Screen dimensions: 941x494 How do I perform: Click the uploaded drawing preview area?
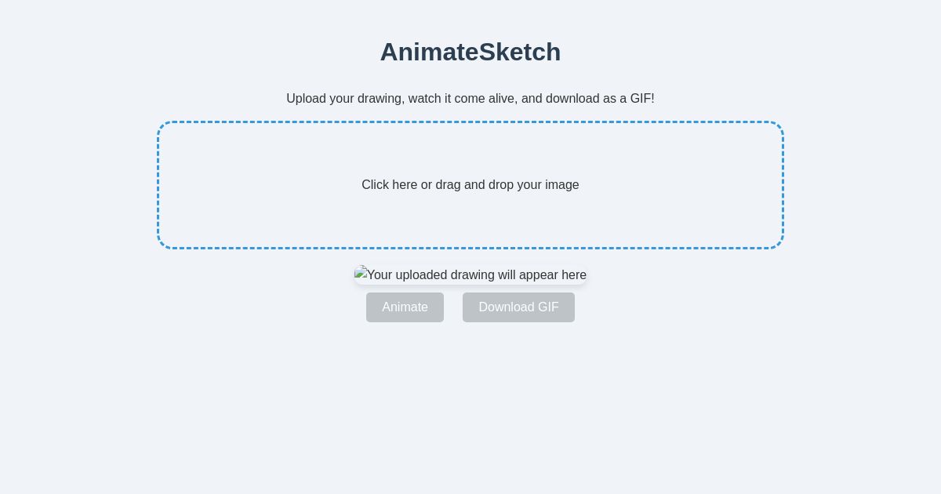(470, 275)
